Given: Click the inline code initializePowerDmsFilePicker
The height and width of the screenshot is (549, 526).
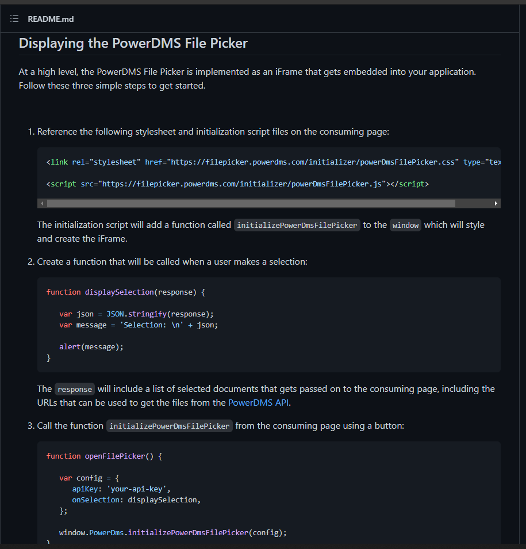Looking at the screenshot, I should [297, 225].
